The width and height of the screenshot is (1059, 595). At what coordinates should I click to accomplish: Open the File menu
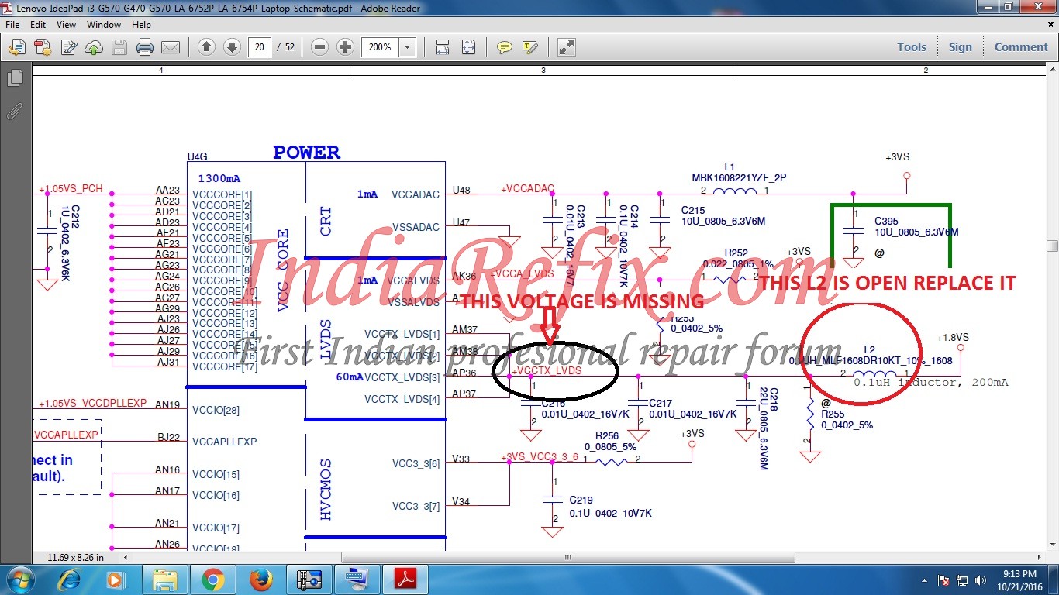[x=12, y=25]
